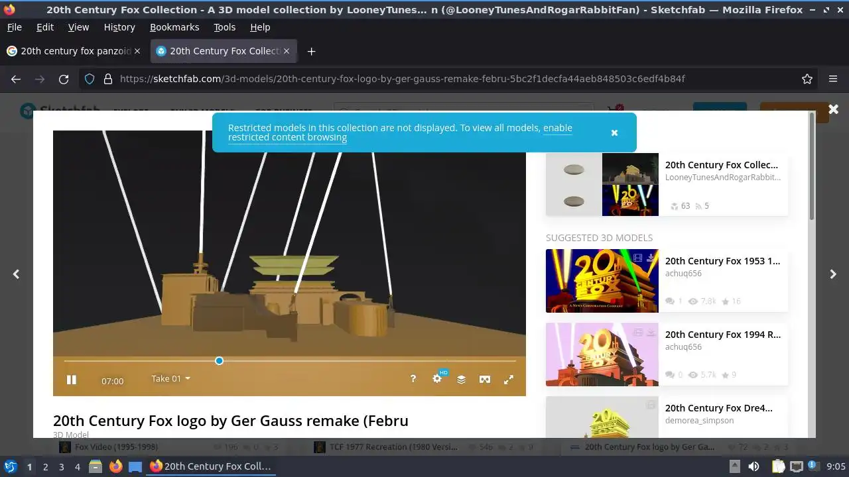Open the File menu

pos(14,27)
